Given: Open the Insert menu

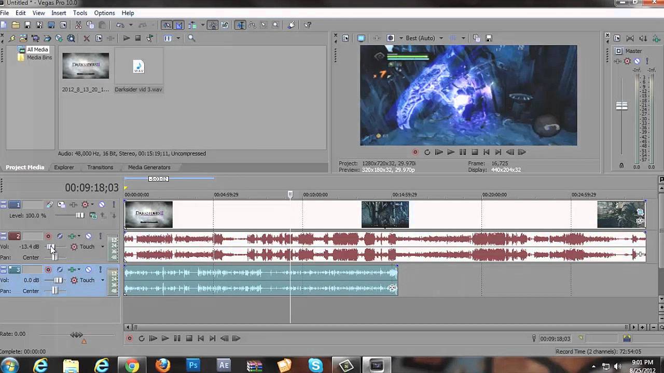Looking at the screenshot, I should 59,13.
